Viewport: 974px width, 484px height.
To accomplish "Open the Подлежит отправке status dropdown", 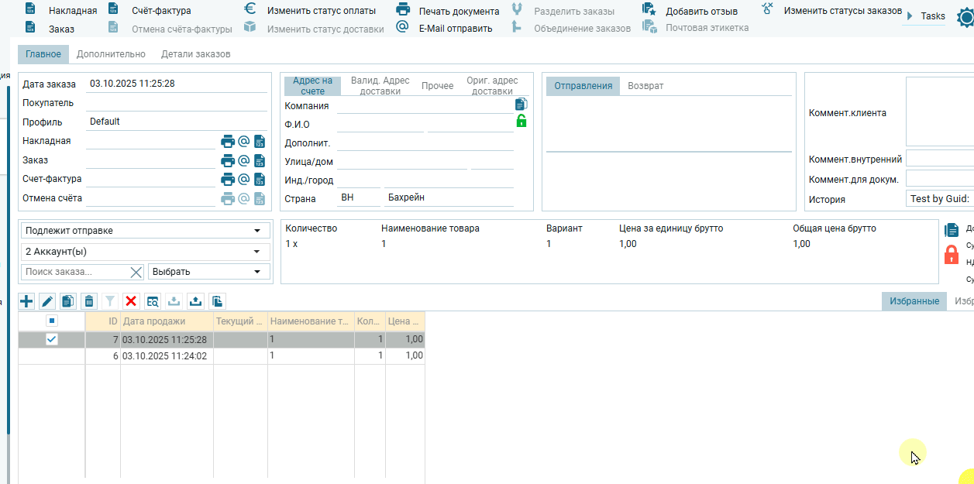I will click(x=143, y=231).
